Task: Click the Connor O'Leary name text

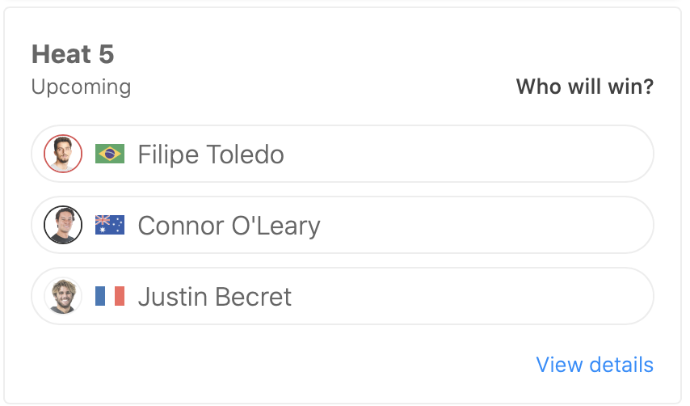Action: point(229,225)
